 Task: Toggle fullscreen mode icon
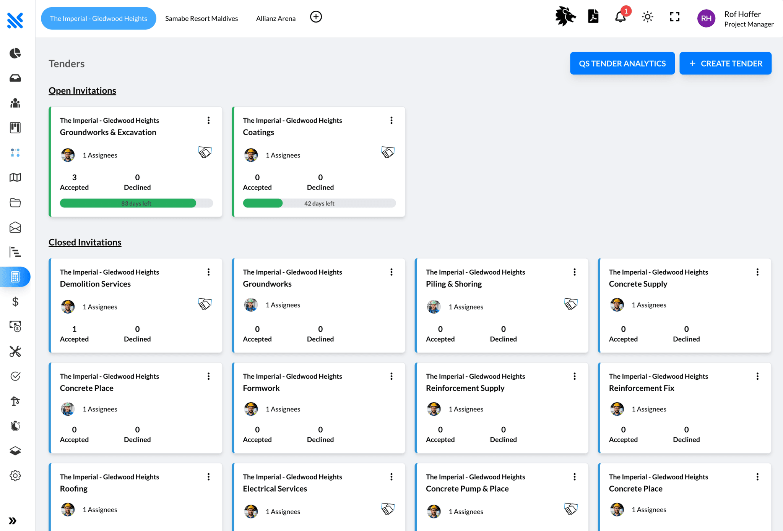pyautogui.click(x=674, y=17)
